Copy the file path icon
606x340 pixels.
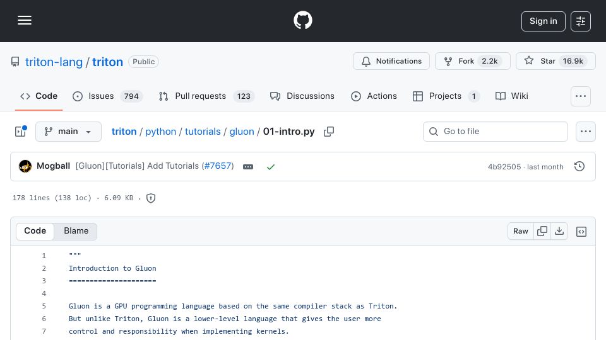(329, 132)
